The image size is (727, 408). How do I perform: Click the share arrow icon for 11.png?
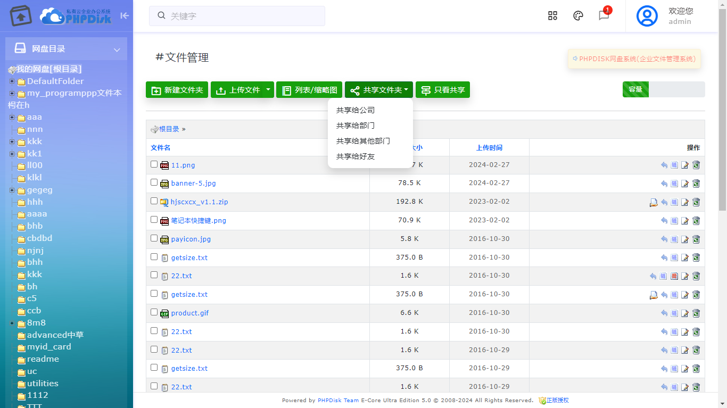(x=664, y=165)
